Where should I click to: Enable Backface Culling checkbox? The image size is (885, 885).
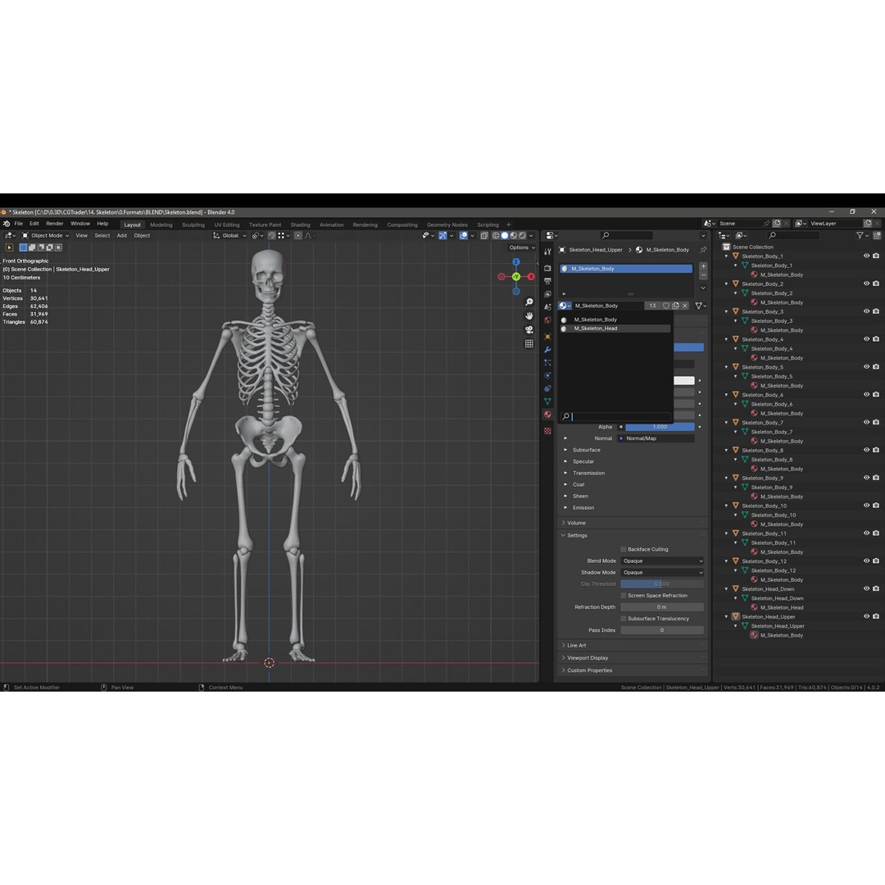tap(624, 549)
